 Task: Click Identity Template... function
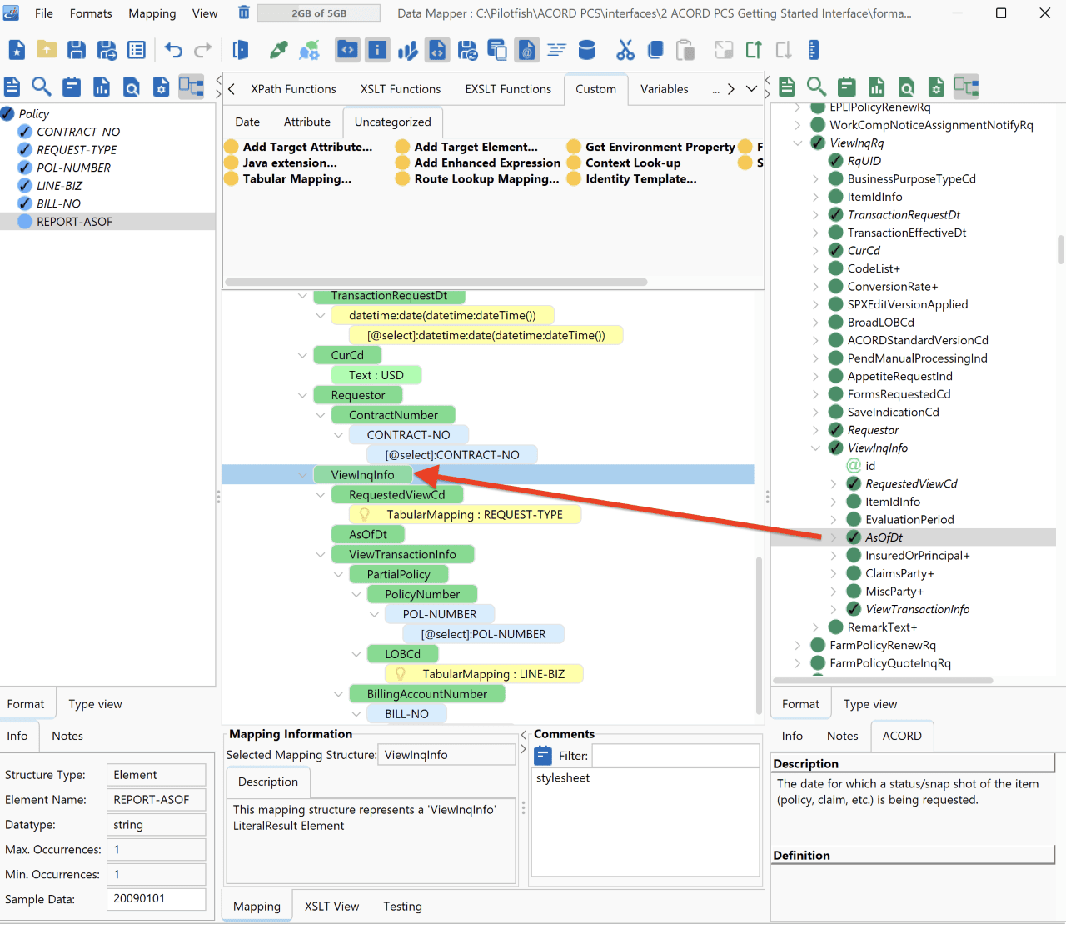632,178
